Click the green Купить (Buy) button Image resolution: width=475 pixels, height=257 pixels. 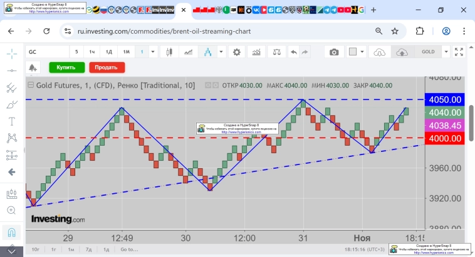point(66,67)
